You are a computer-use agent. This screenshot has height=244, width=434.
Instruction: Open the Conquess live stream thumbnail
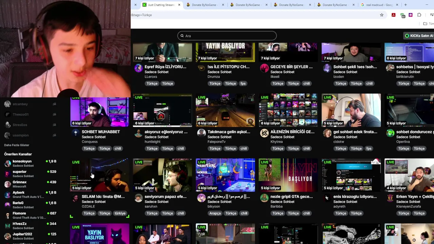(99, 111)
